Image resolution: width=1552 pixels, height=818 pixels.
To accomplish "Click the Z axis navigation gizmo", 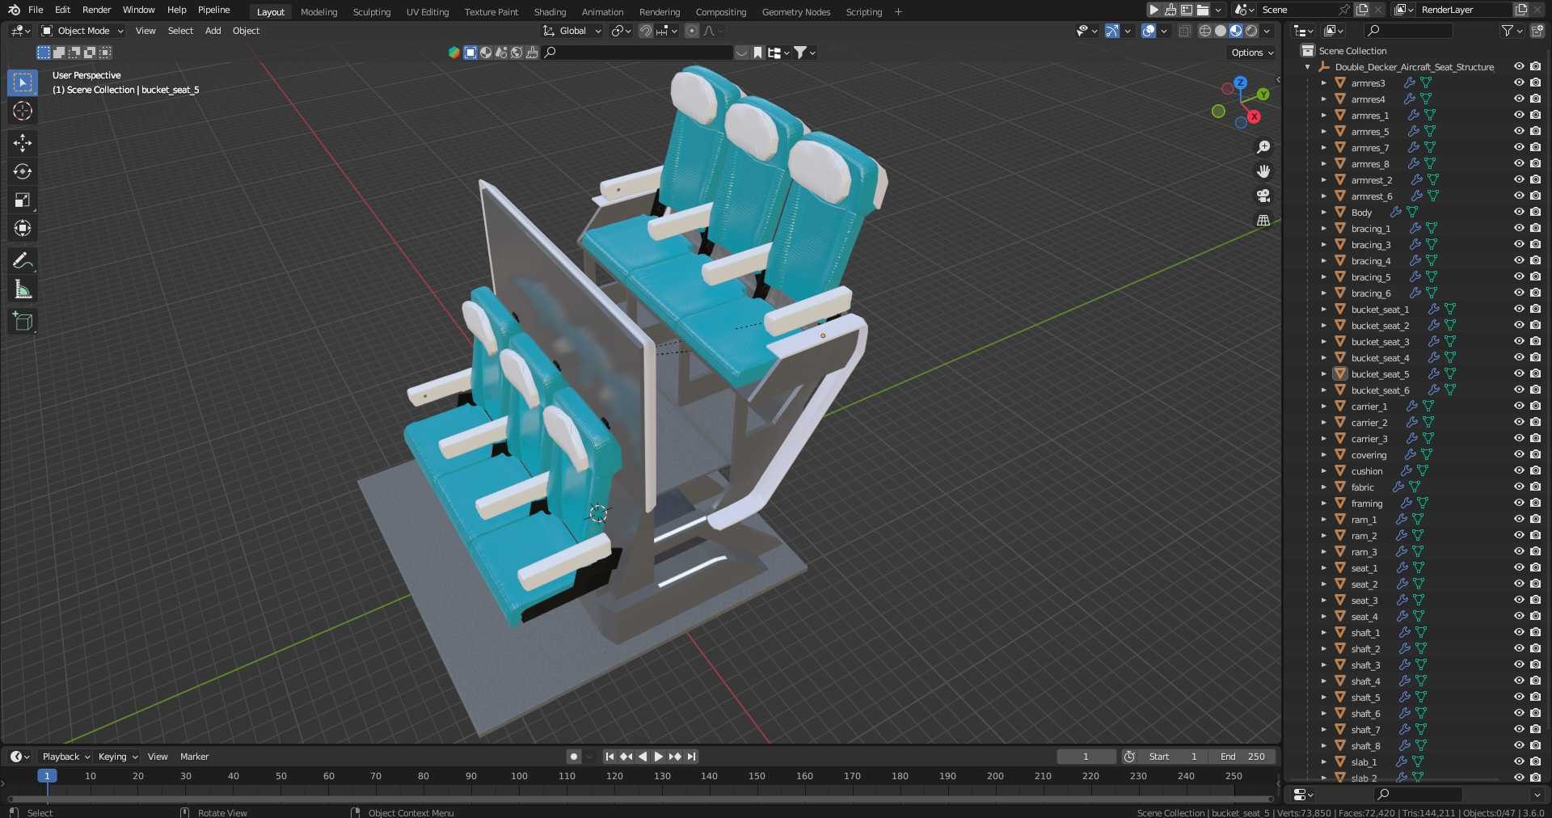I will [1240, 82].
